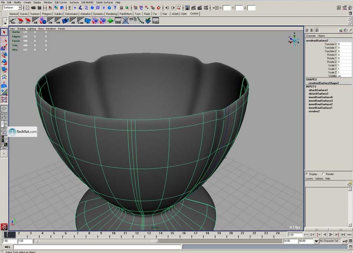Select the insertKnotSurface4 input node

click(x=320, y=97)
